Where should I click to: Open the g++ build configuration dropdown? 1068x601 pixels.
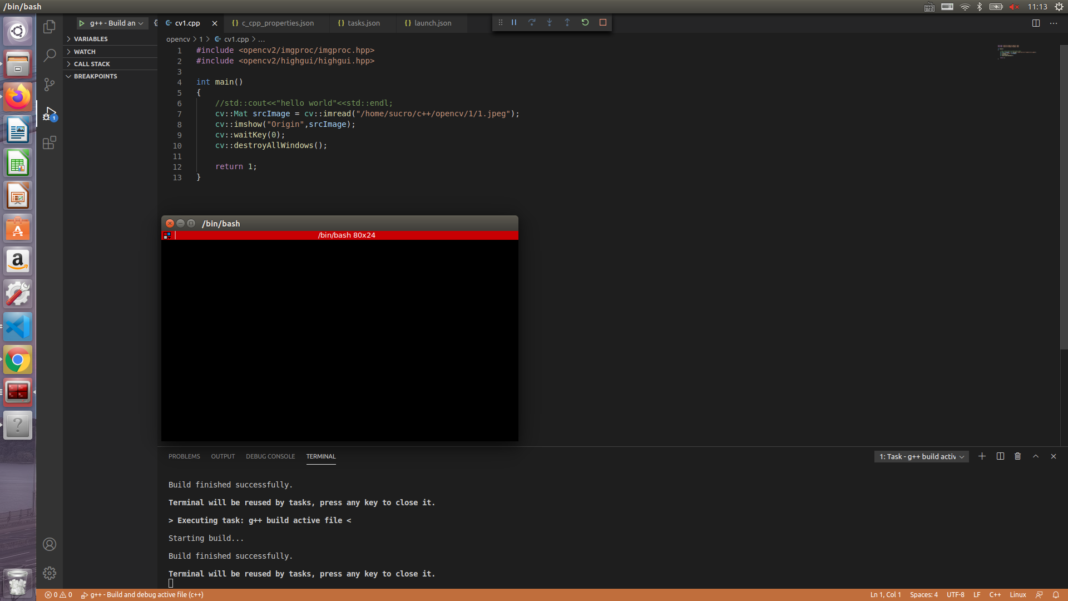[x=141, y=23]
